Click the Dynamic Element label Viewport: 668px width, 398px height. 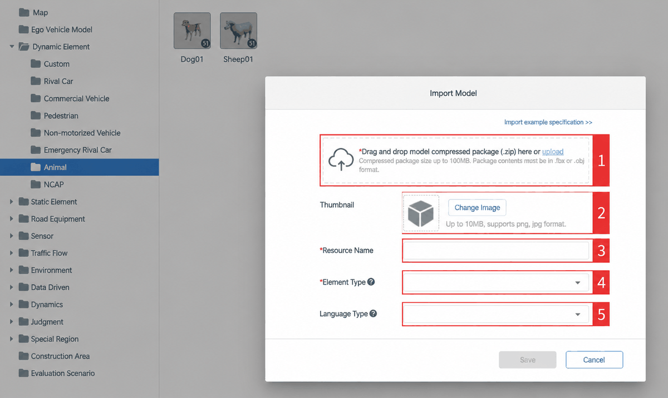61,47
